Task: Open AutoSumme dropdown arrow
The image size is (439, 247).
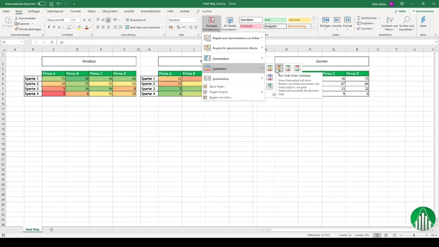Action: [x=379, y=17]
